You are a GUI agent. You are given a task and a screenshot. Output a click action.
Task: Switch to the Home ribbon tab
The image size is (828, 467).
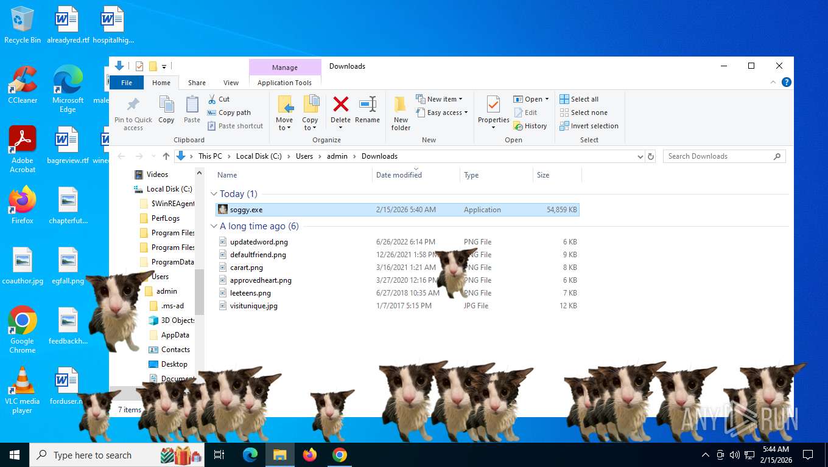click(x=161, y=83)
